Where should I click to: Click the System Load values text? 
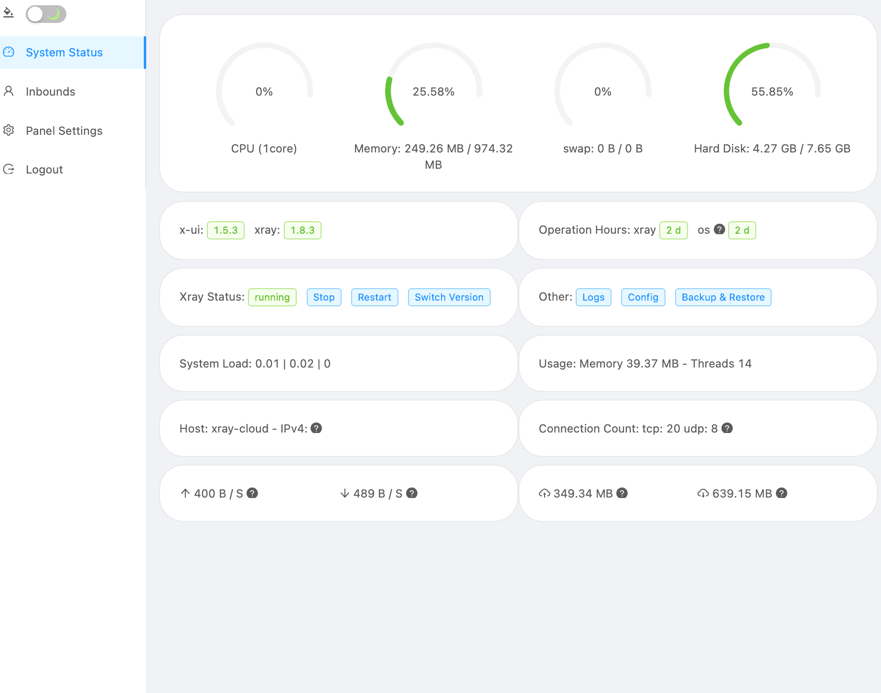[255, 364]
